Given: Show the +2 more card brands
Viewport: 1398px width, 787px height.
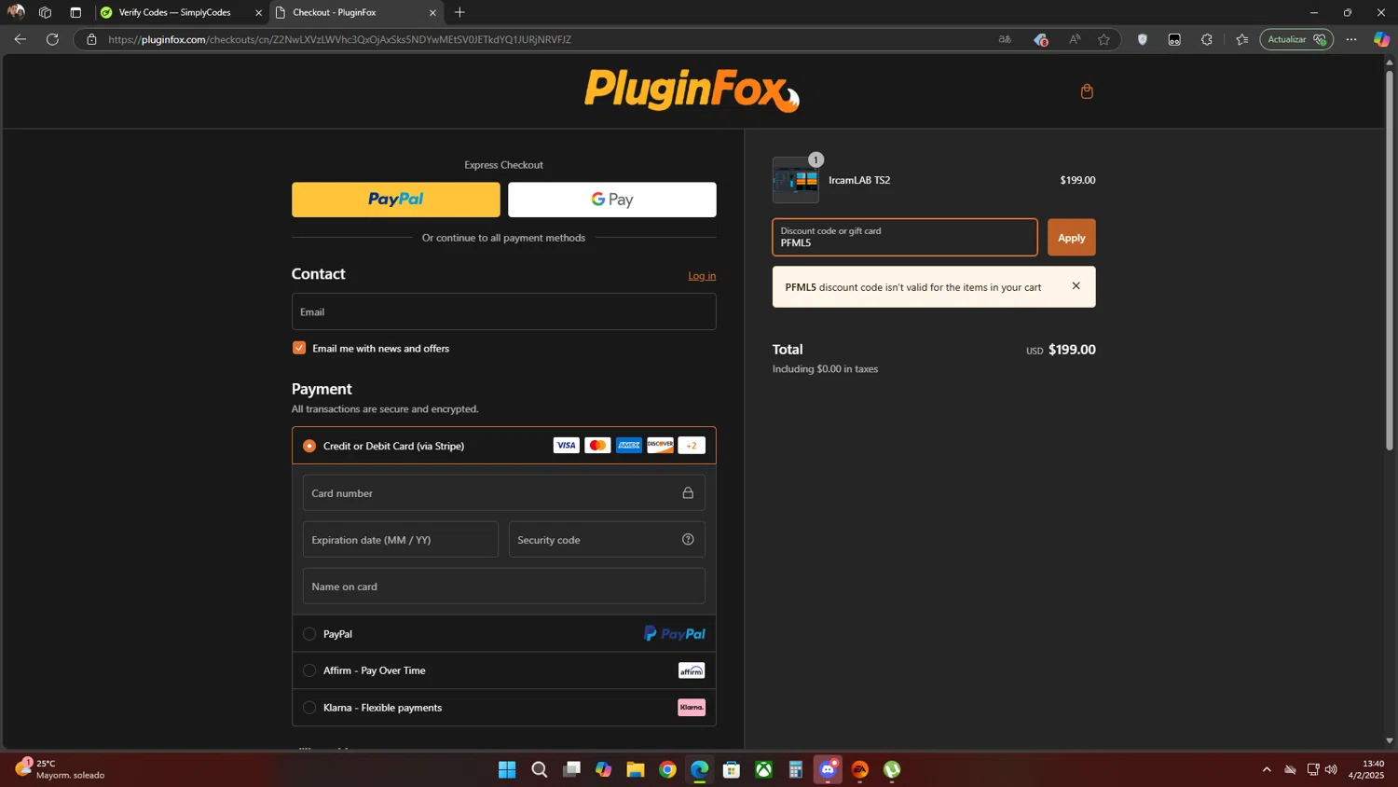Looking at the screenshot, I should pyautogui.click(x=692, y=446).
